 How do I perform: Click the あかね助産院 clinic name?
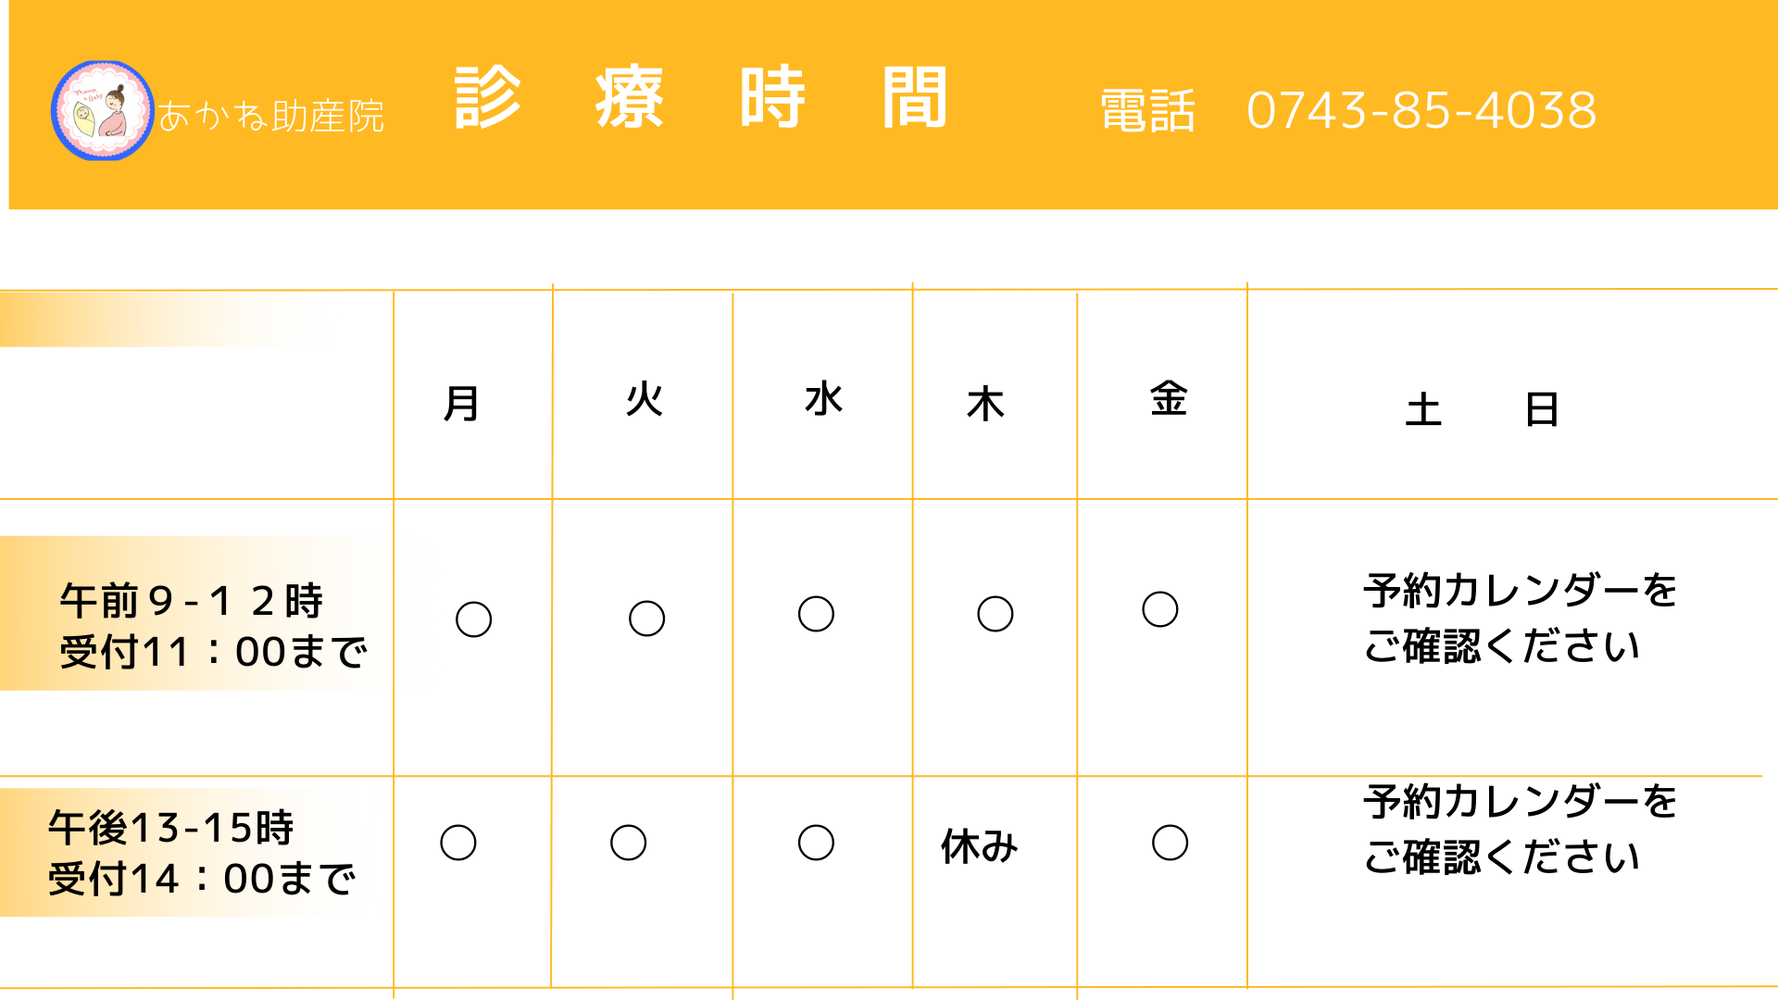click(x=271, y=117)
